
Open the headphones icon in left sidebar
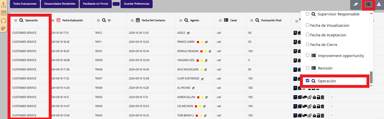pyautogui.click(x=4, y=21)
